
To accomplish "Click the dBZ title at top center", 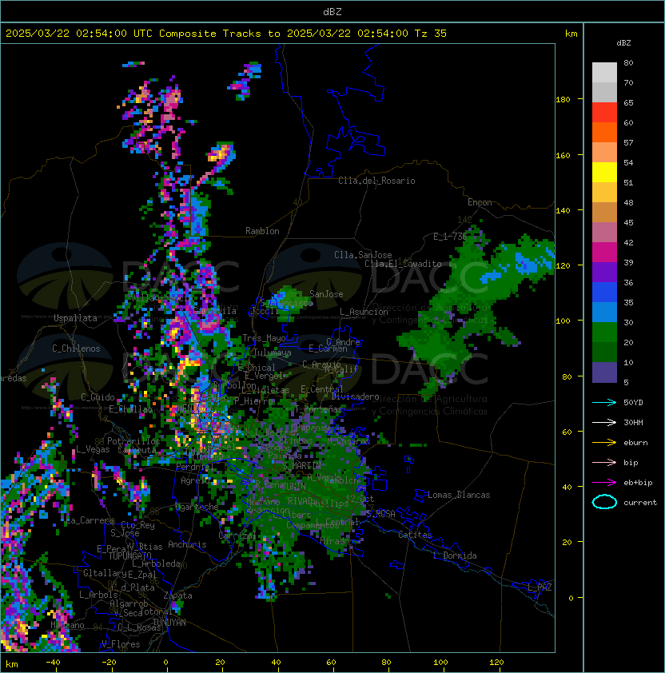I will coord(332,12).
